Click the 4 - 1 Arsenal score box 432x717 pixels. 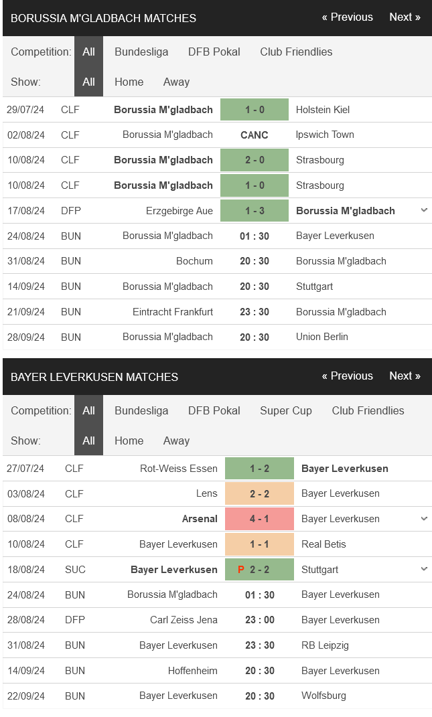259,519
